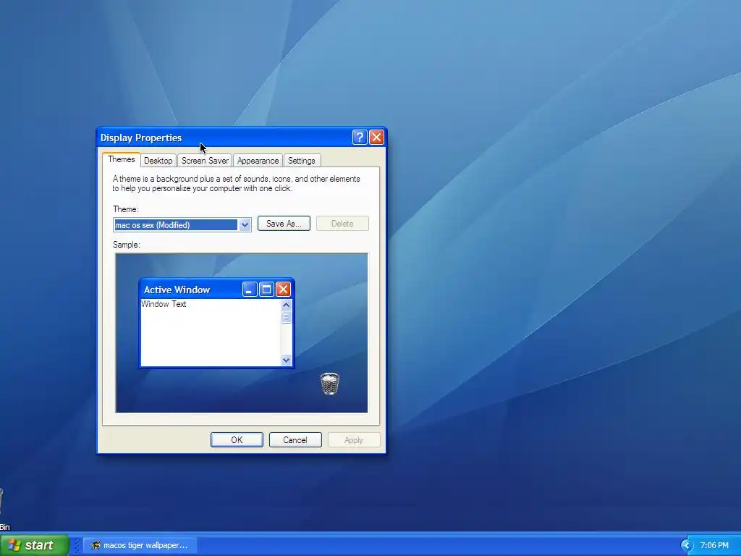Click the greyed-out Apply button

[x=354, y=439]
